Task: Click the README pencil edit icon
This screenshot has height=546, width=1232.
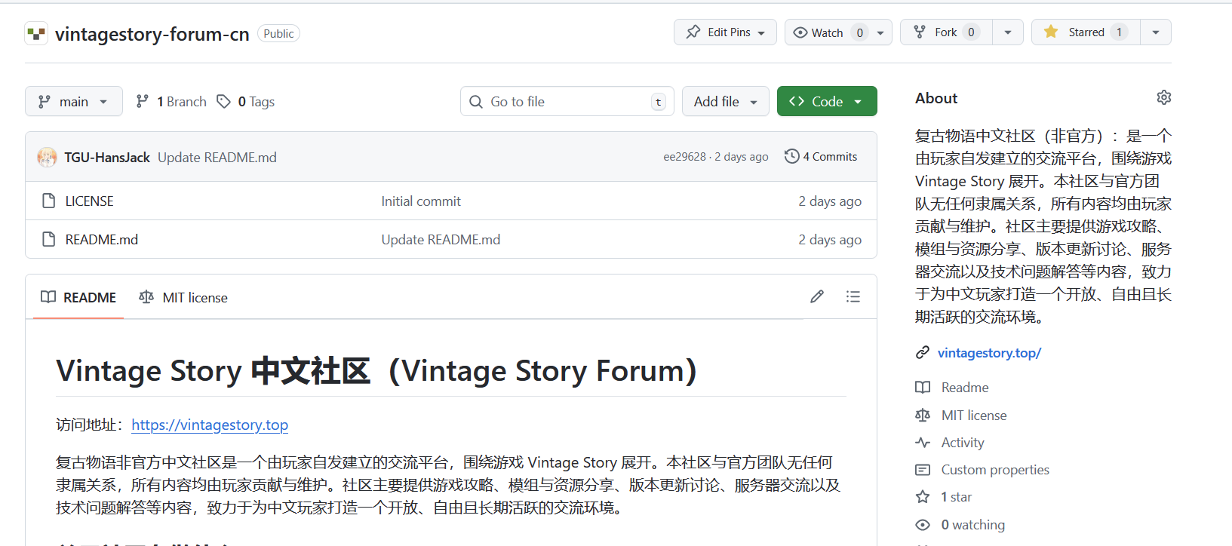Action: pos(817,296)
